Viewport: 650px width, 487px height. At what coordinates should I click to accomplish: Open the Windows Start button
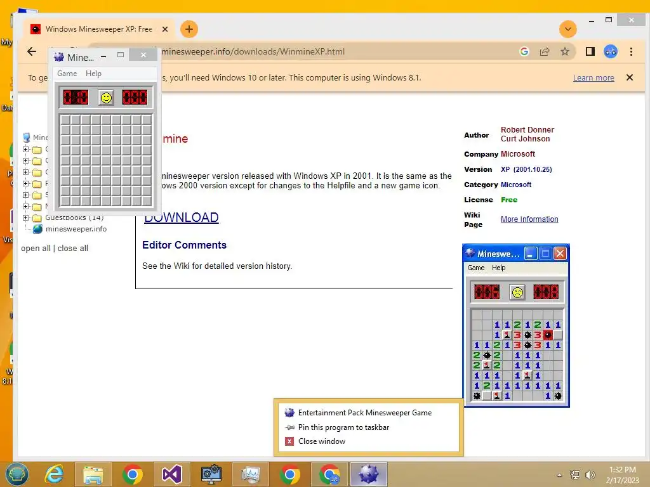point(17,474)
